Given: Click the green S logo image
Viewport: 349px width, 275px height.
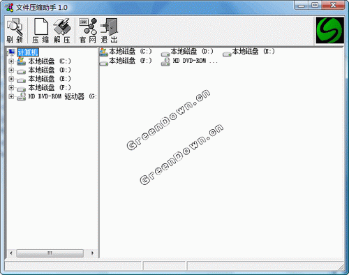Looking at the screenshot, I should pos(330,30).
